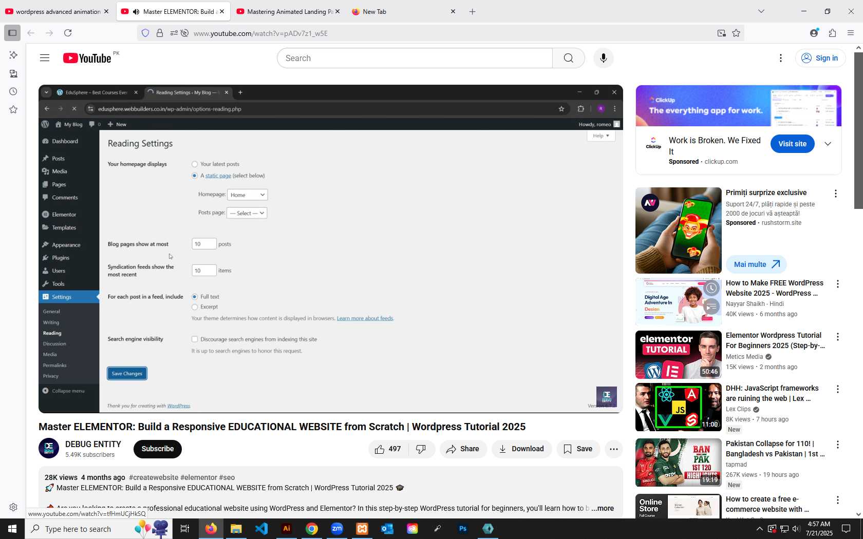Select 'Excerpt' feed radio in video
Image resolution: width=863 pixels, height=539 pixels.
[x=195, y=307]
